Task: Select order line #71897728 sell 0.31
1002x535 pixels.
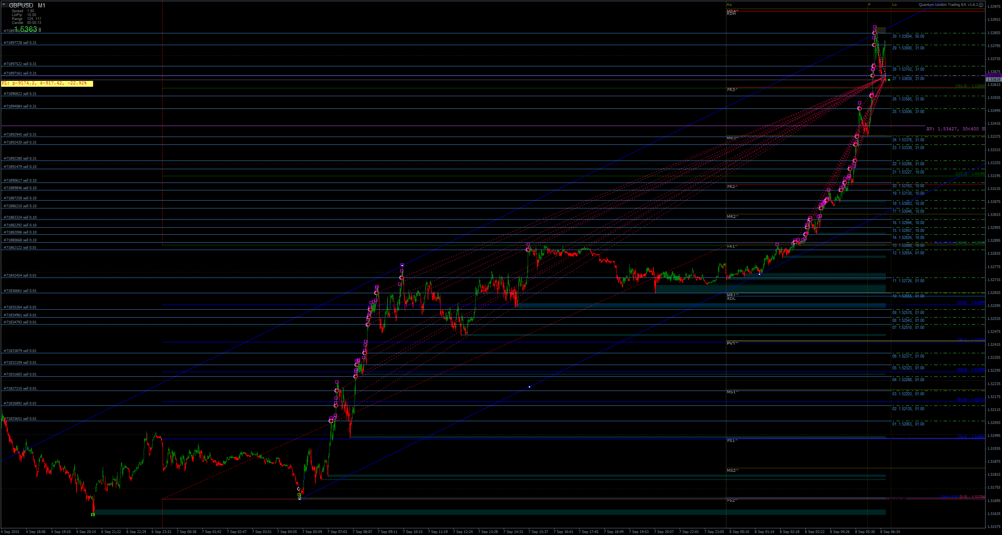Action: [x=20, y=43]
